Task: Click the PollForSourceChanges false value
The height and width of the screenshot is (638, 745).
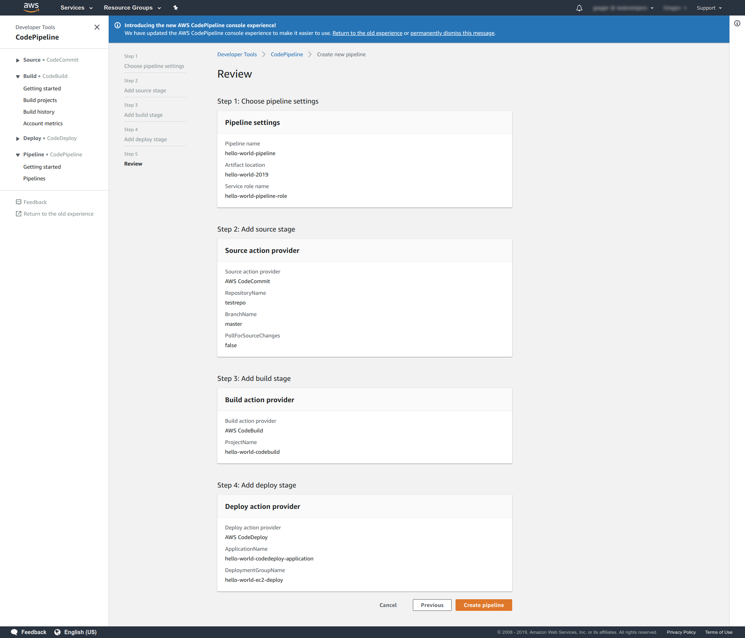Action: pyautogui.click(x=231, y=345)
